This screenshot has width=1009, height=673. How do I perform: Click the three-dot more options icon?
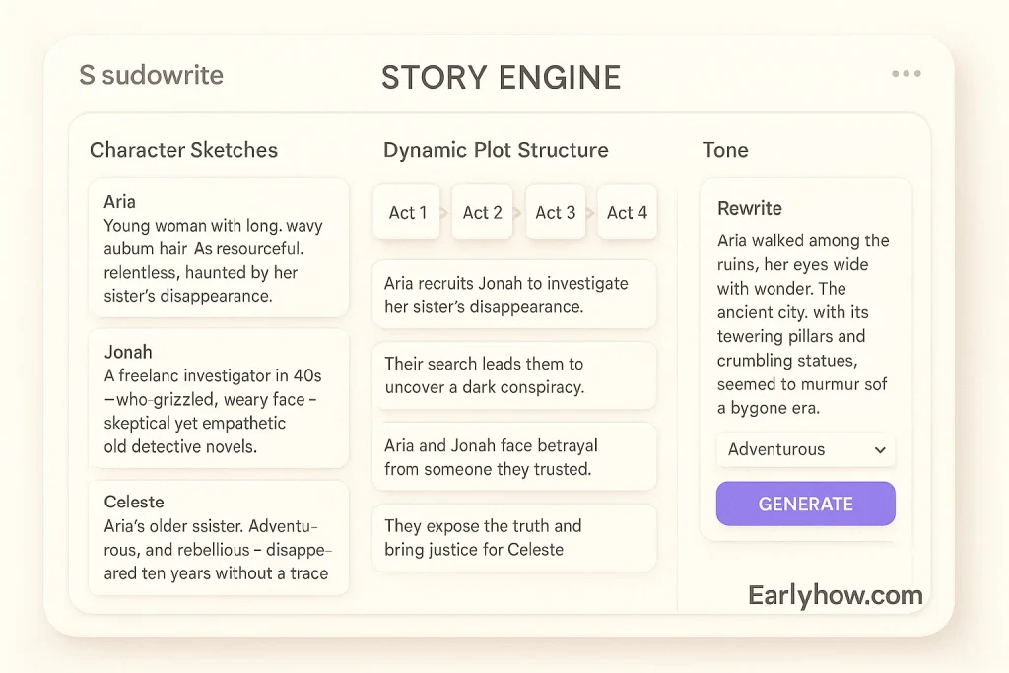click(906, 74)
